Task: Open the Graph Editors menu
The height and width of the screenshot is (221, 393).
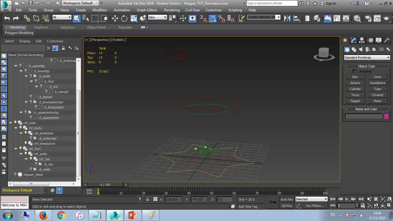Action: (147, 10)
